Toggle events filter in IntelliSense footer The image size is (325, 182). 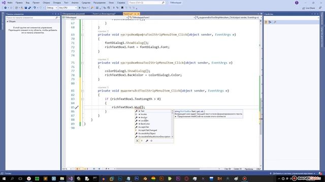point(142,141)
